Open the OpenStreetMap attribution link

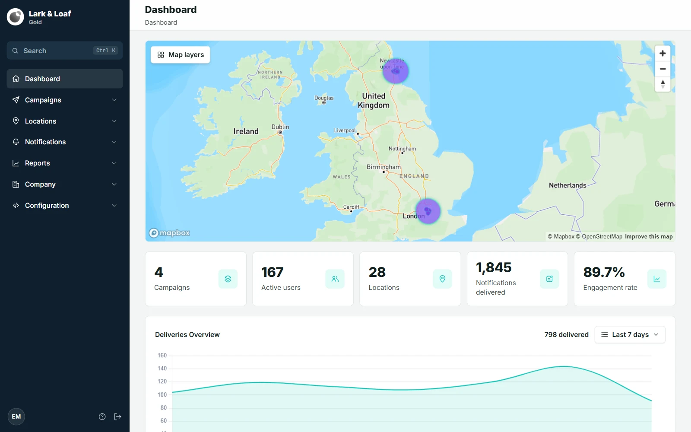[x=599, y=236]
